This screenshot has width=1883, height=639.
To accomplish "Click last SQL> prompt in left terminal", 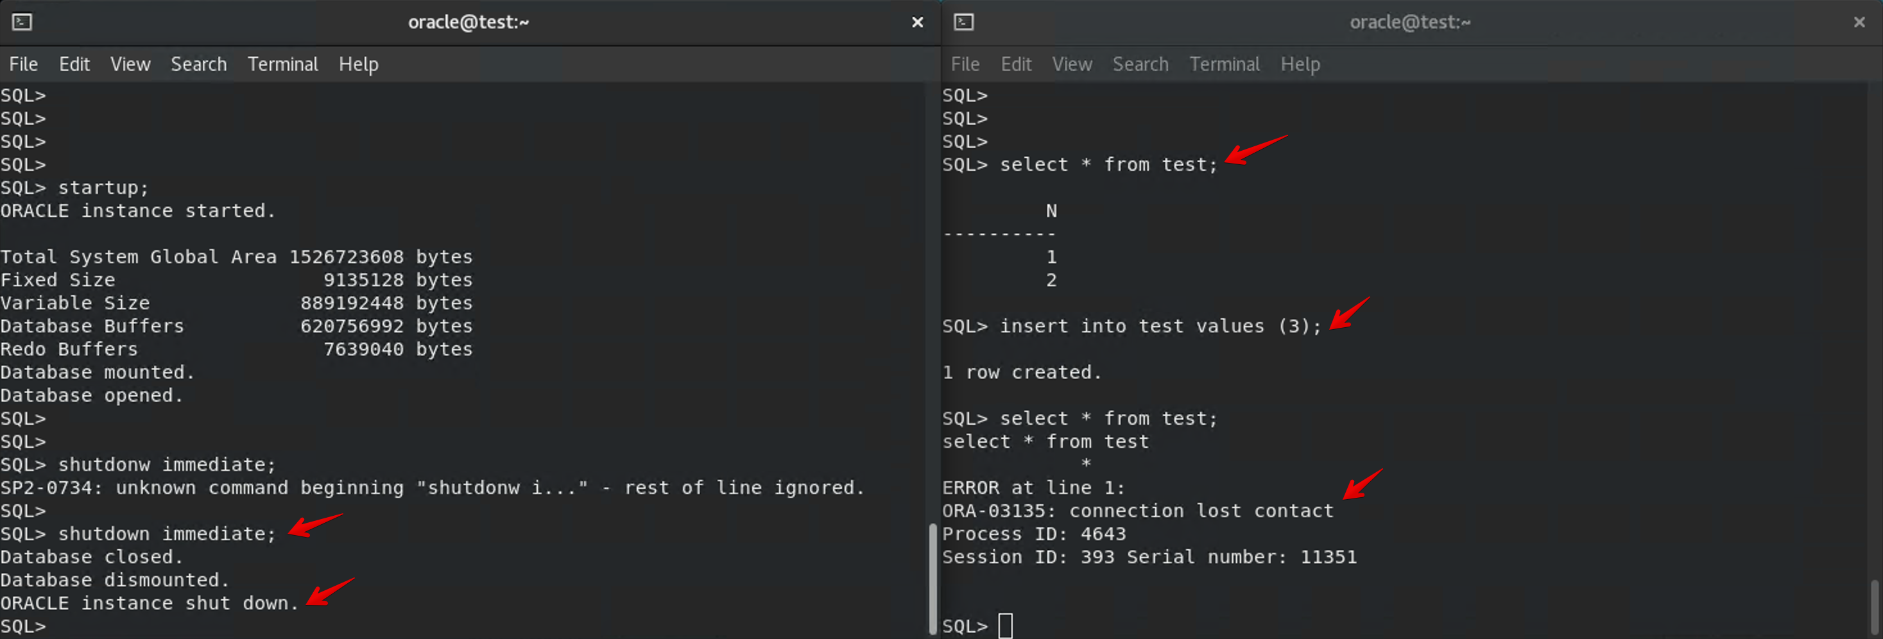I will point(22,627).
